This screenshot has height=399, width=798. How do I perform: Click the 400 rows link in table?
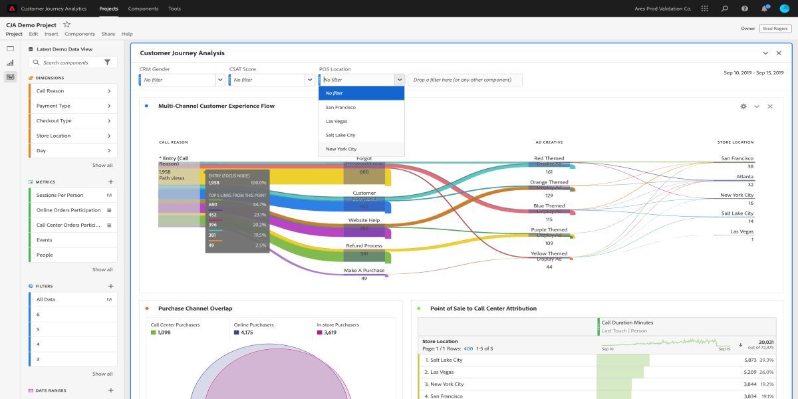(468, 348)
